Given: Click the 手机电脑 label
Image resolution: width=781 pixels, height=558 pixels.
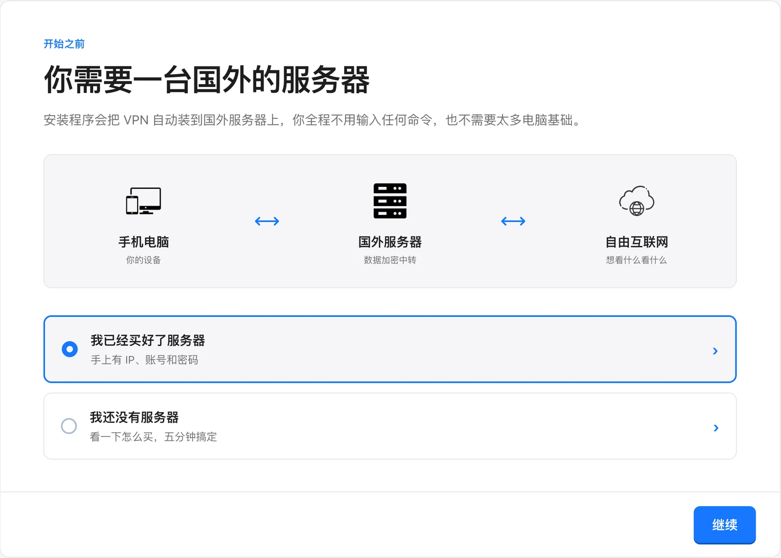Looking at the screenshot, I should tap(144, 242).
